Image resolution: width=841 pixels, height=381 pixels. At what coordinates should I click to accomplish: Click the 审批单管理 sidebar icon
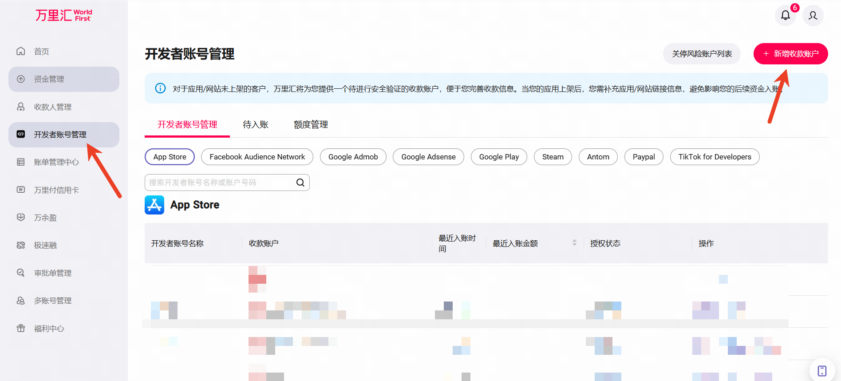coord(21,273)
